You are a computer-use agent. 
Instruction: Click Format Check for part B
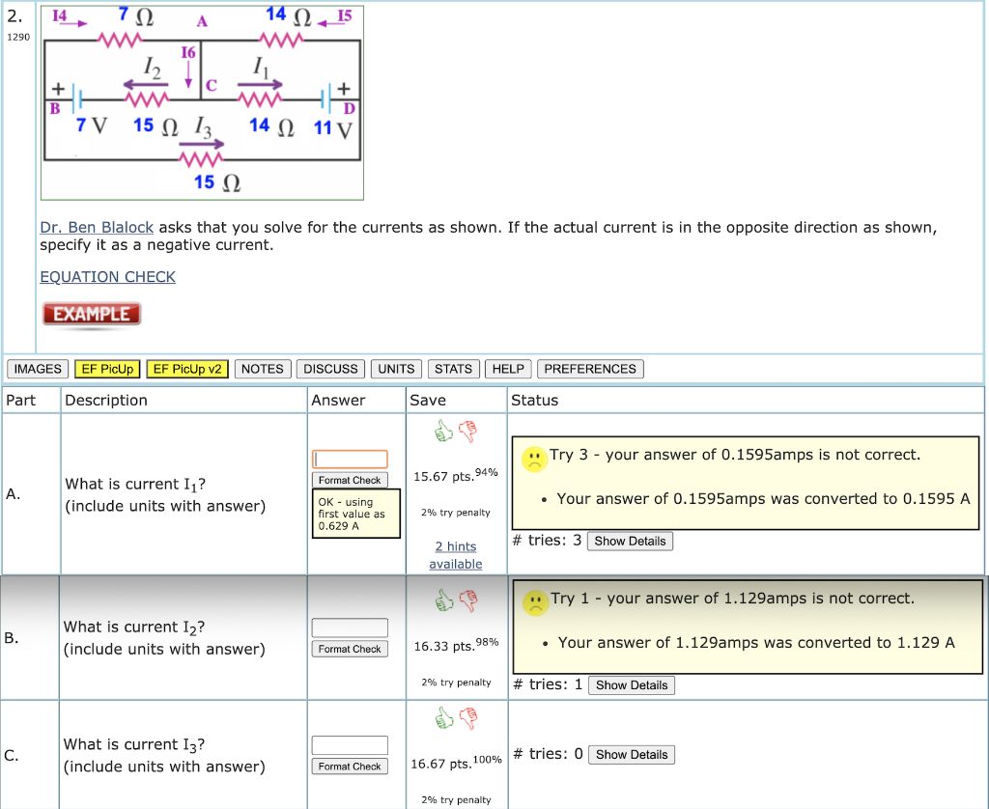tap(350, 649)
